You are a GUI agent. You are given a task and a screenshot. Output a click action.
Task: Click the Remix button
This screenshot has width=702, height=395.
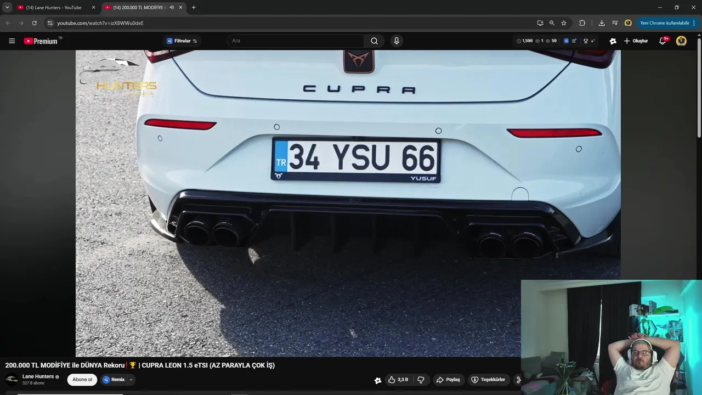[114, 380]
